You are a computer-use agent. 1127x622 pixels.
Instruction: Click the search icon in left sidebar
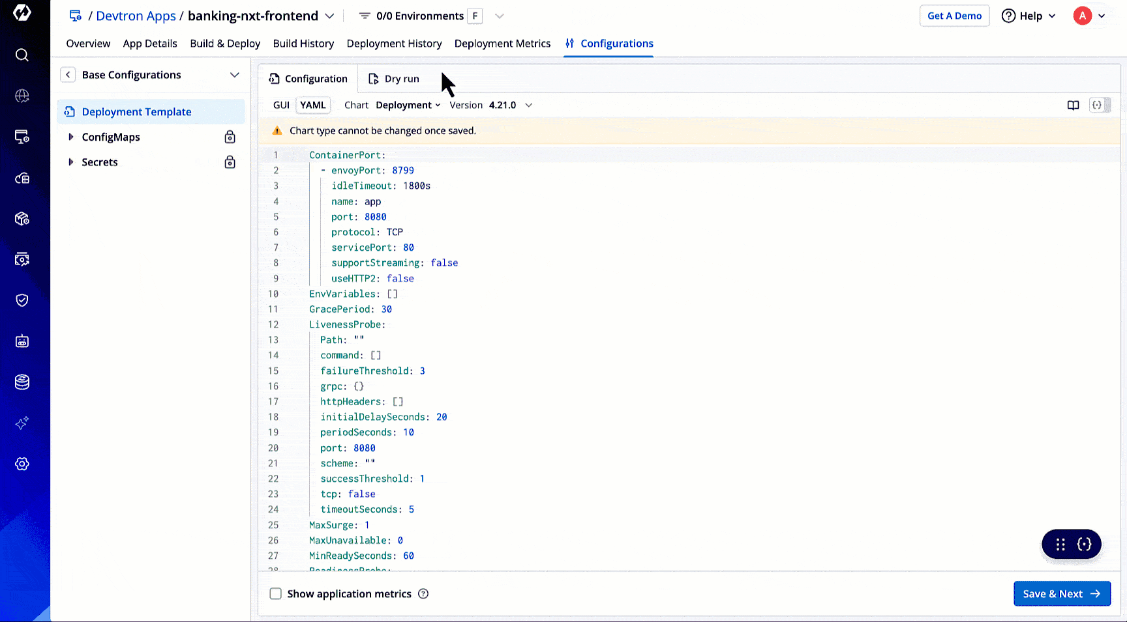[x=22, y=55]
